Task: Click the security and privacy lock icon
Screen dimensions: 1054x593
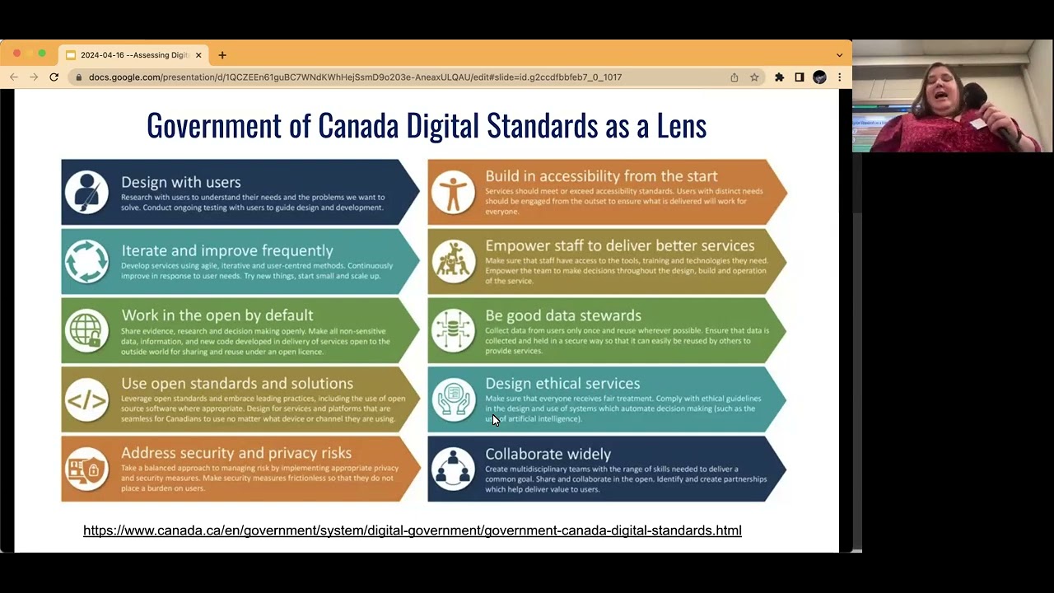Action: pyautogui.click(x=86, y=469)
